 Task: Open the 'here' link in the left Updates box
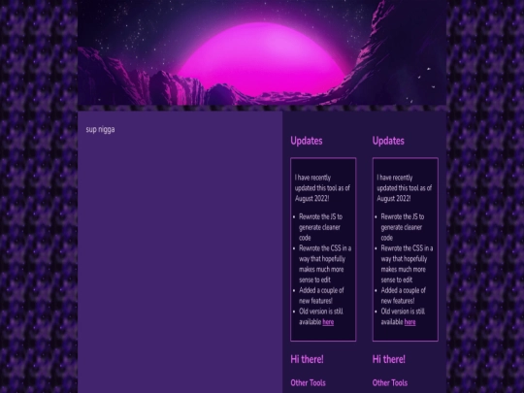(x=328, y=322)
